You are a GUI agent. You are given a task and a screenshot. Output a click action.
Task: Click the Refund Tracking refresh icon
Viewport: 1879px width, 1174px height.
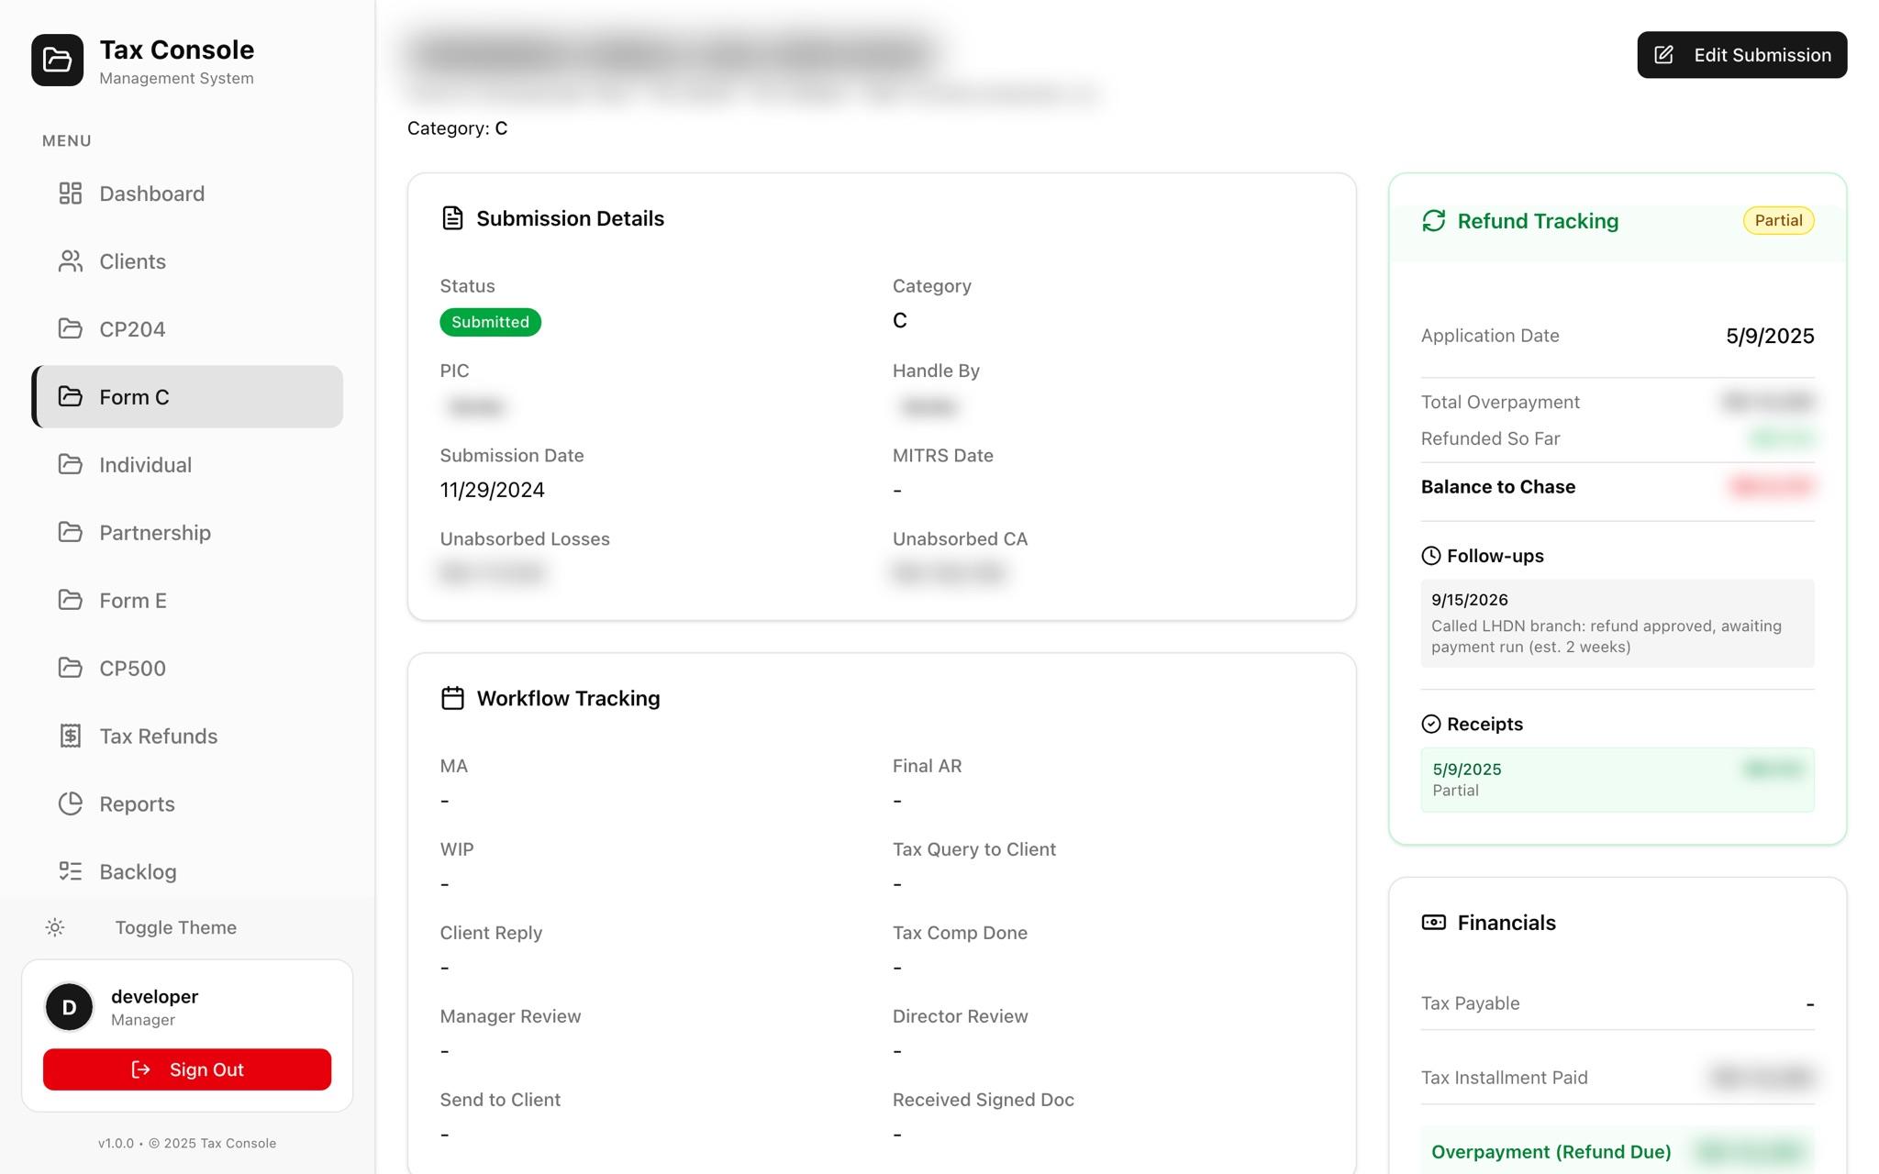[1433, 221]
